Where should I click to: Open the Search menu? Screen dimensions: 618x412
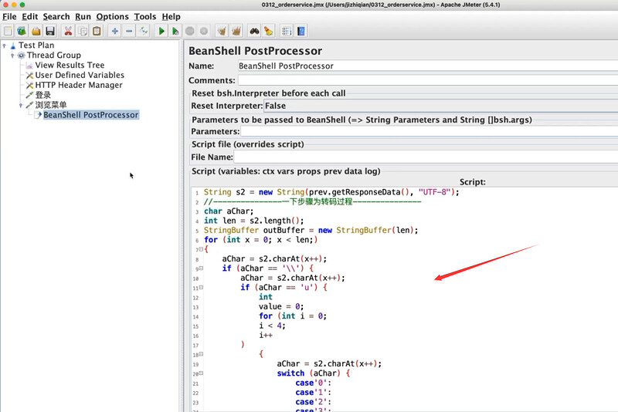coord(56,16)
